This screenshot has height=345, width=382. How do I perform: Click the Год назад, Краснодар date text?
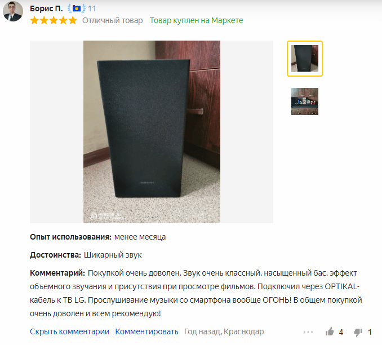[224, 331]
